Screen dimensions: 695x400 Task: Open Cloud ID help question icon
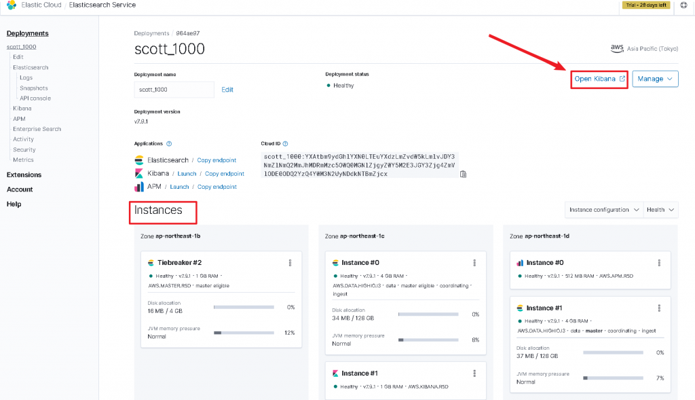286,144
